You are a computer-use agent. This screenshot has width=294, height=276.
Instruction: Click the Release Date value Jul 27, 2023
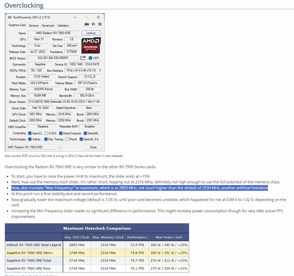pos(38,52)
